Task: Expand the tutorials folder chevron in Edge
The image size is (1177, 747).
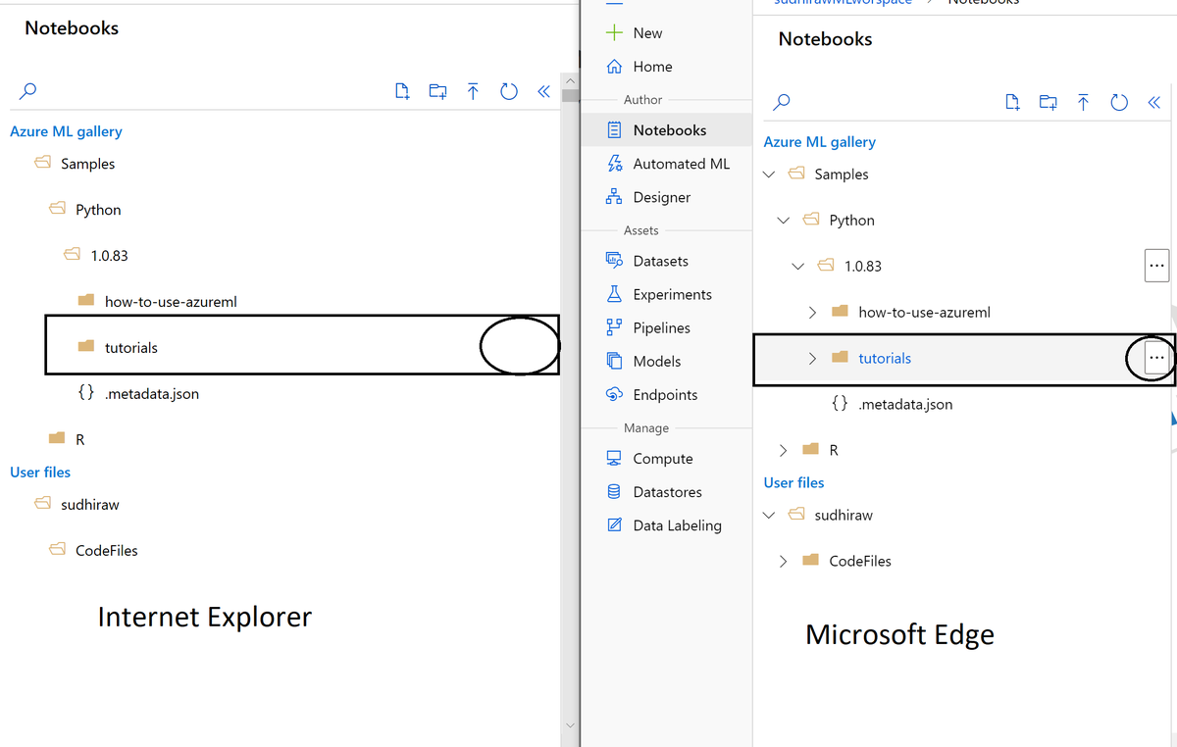Action: [812, 358]
